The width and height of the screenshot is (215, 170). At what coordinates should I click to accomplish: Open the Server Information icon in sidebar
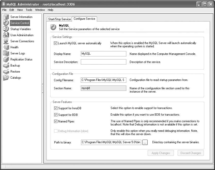pos(6,17)
